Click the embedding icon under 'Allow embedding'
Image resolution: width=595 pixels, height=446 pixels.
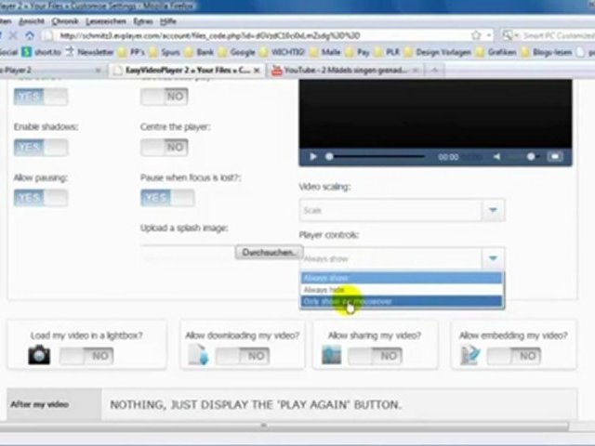click(x=469, y=354)
